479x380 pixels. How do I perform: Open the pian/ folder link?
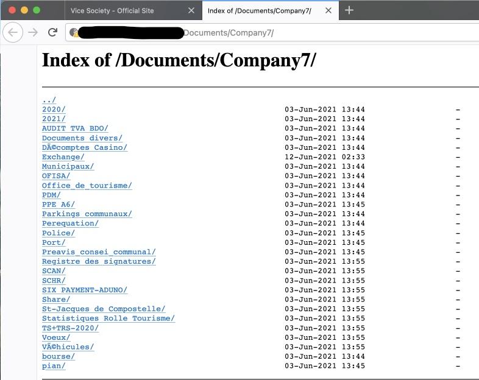(x=54, y=365)
